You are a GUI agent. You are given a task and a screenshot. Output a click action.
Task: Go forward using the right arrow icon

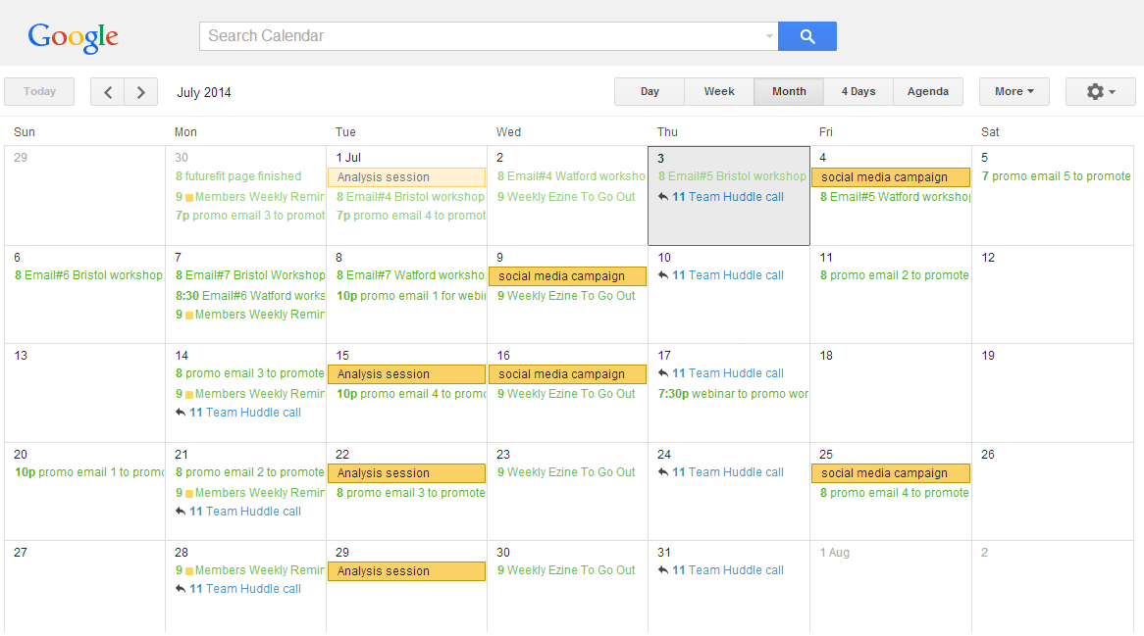pos(141,91)
